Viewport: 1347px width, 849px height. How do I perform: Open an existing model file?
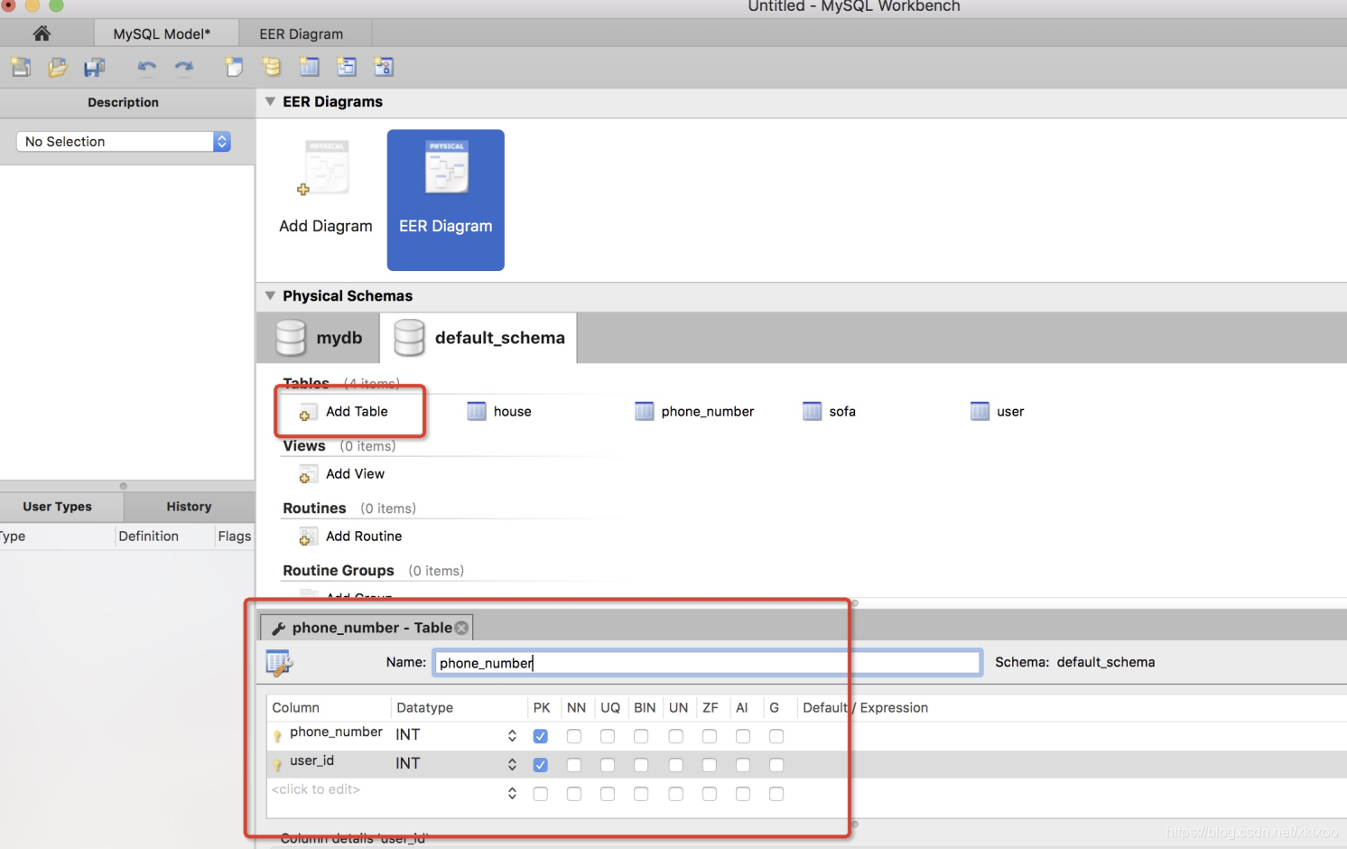click(x=58, y=67)
